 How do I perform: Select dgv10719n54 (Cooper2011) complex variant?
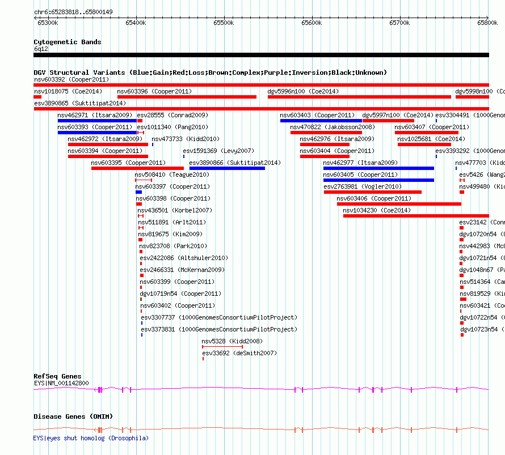coord(180,294)
